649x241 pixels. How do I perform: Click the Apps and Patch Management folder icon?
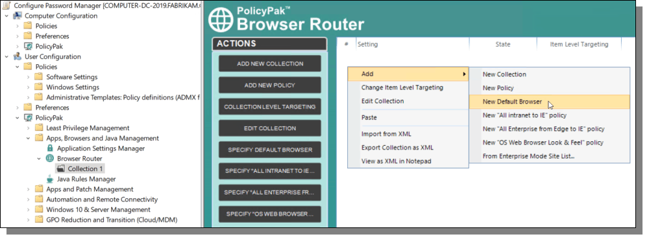pyautogui.click(x=39, y=189)
